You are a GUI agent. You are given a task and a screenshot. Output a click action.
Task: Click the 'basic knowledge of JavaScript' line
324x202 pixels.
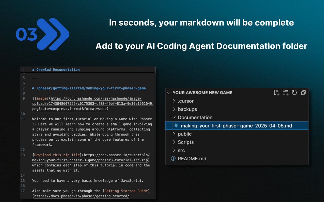click(88, 181)
